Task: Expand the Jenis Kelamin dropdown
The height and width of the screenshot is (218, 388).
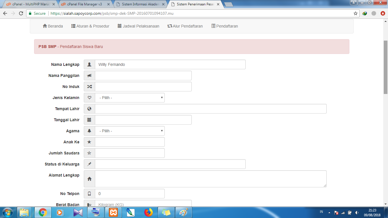Action: [130, 98]
